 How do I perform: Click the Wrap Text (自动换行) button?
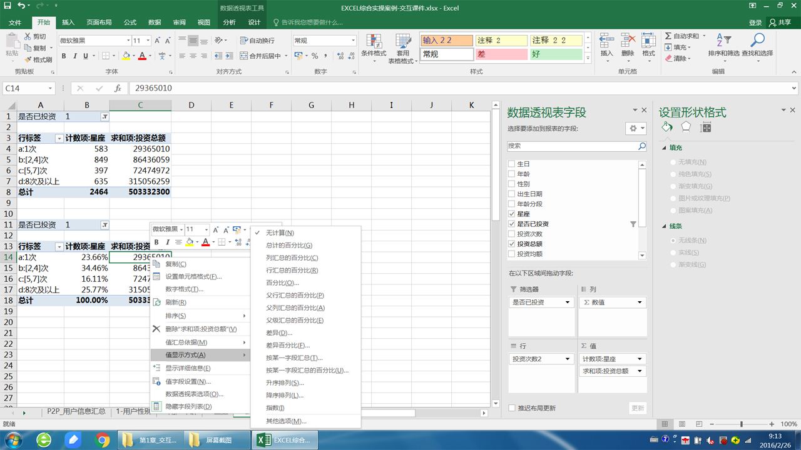257,40
